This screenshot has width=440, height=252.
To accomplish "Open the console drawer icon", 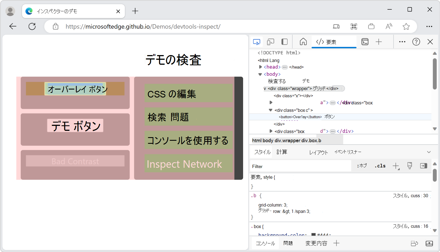I will point(365,42).
